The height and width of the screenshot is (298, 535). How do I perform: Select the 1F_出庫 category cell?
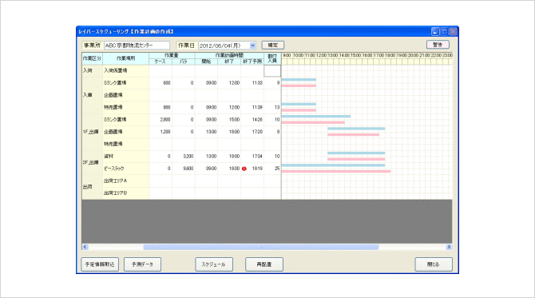click(x=92, y=132)
